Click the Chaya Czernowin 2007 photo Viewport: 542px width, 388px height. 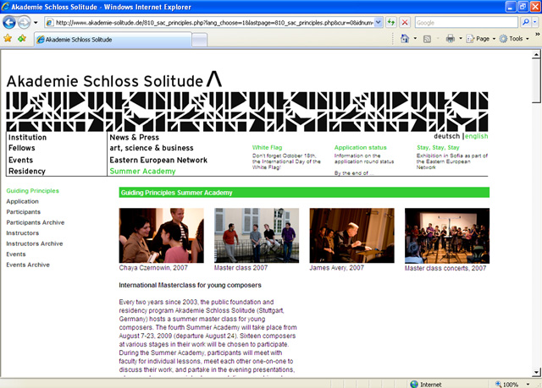161,236
